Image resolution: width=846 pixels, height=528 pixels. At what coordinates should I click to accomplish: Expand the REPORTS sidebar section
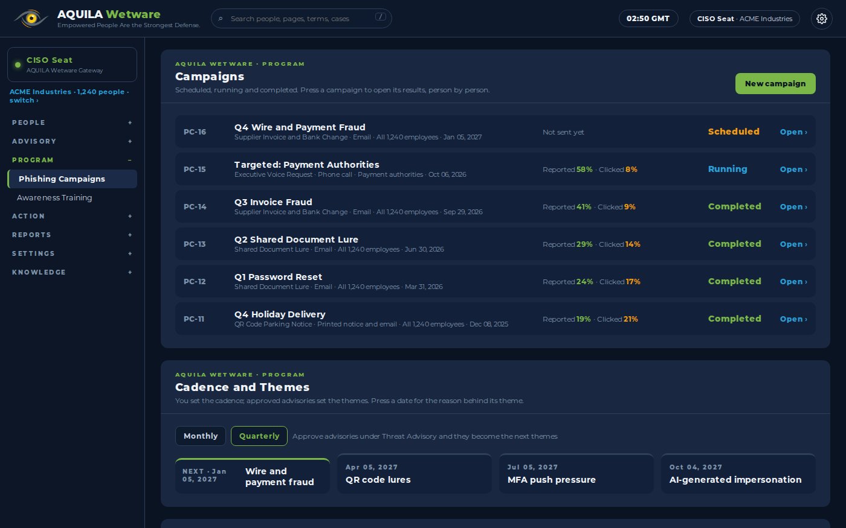[72, 235]
